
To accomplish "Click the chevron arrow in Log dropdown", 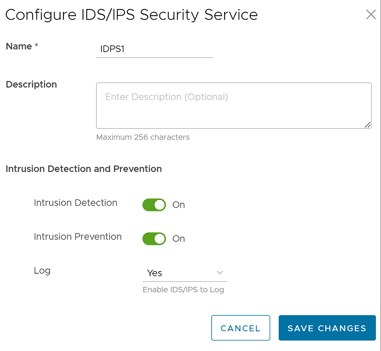I will click(220, 273).
